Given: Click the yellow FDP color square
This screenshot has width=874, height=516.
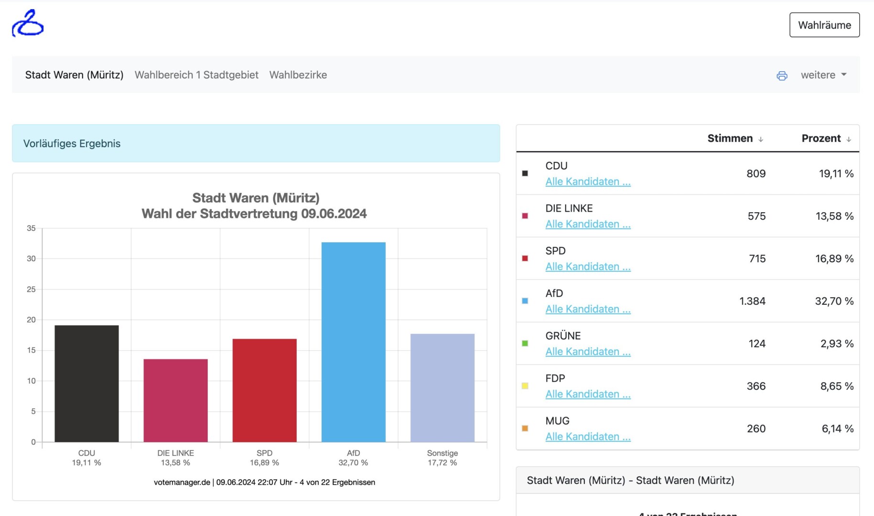Looking at the screenshot, I should [525, 386].
